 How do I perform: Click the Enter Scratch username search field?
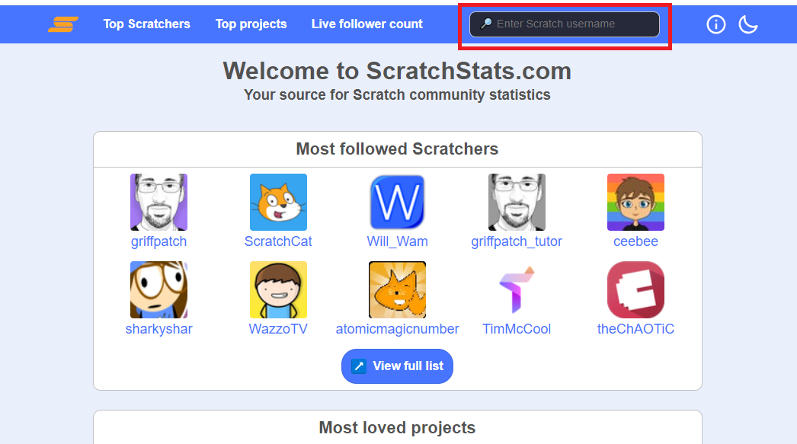coord(565,24)
